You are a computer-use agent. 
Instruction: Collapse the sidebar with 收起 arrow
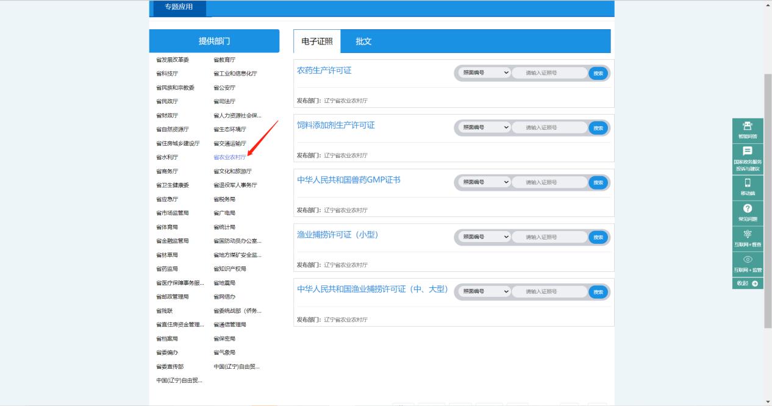tap(748, 283)
